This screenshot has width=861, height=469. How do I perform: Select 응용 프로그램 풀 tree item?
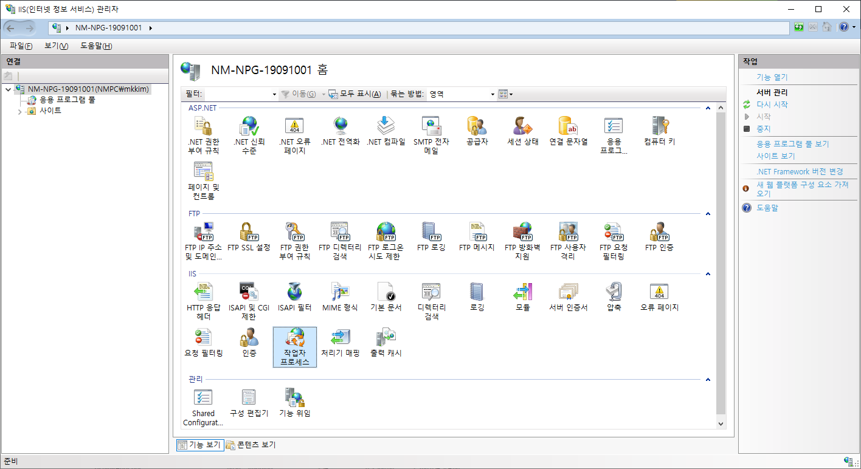67,100
